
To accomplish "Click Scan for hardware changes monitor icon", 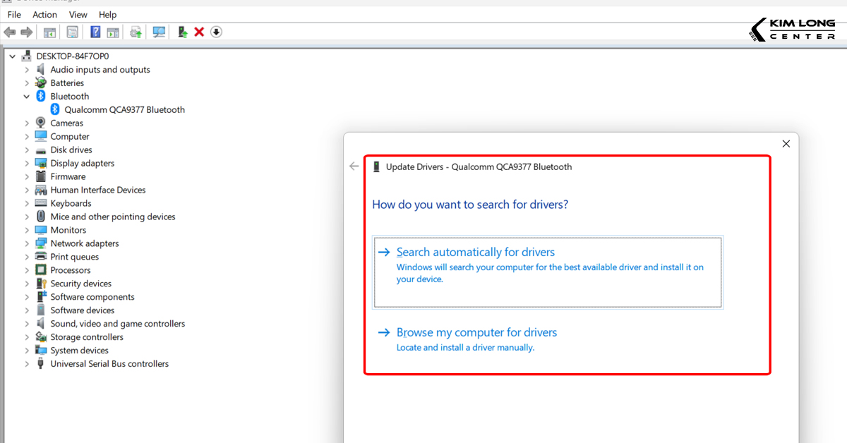I will [159, 32].
